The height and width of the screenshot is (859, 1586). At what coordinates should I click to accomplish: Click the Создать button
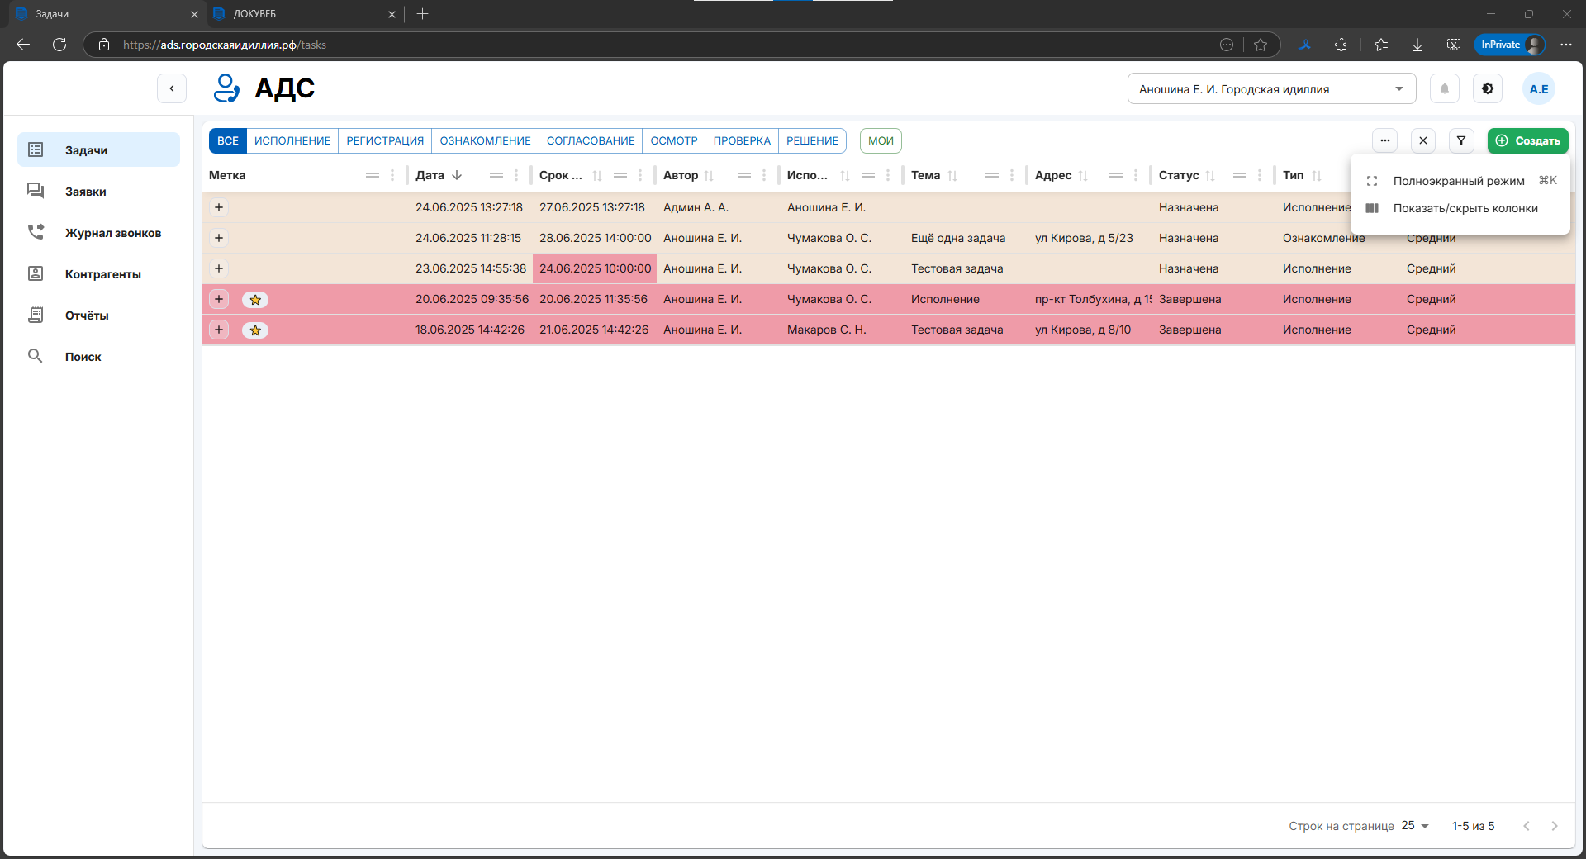click(1527, 141)
